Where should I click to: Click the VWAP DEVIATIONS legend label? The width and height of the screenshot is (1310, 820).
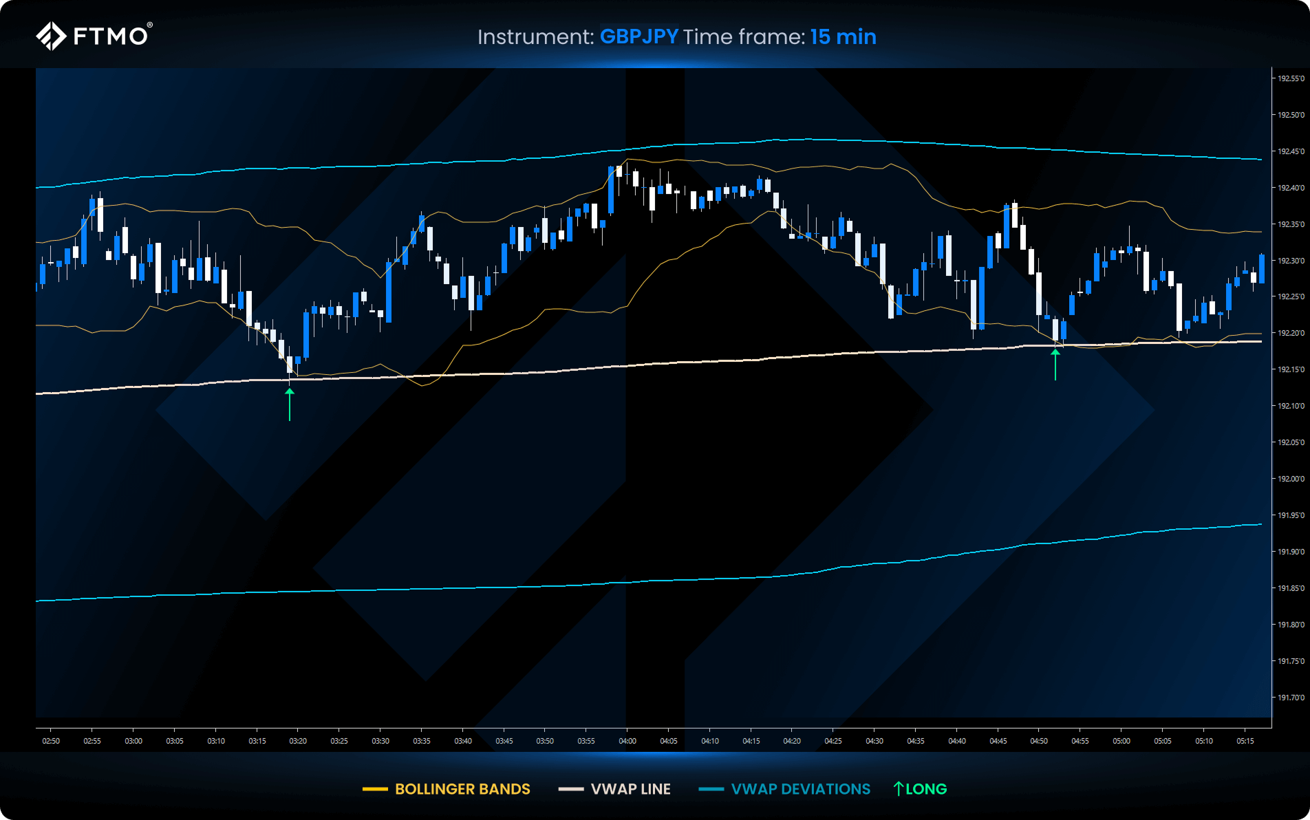801,789
